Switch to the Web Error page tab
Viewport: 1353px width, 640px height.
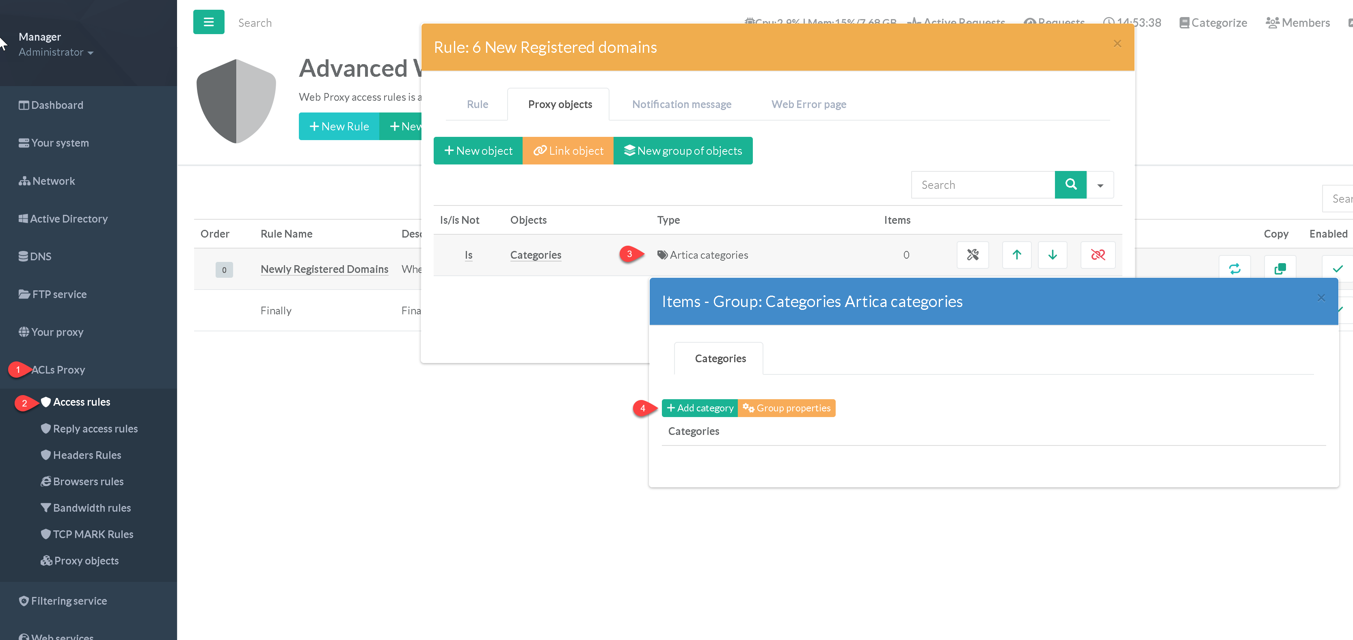[808, 104]
